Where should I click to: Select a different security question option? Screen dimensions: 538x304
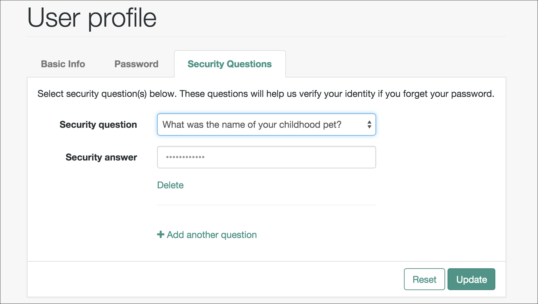[x=266, y=124]
